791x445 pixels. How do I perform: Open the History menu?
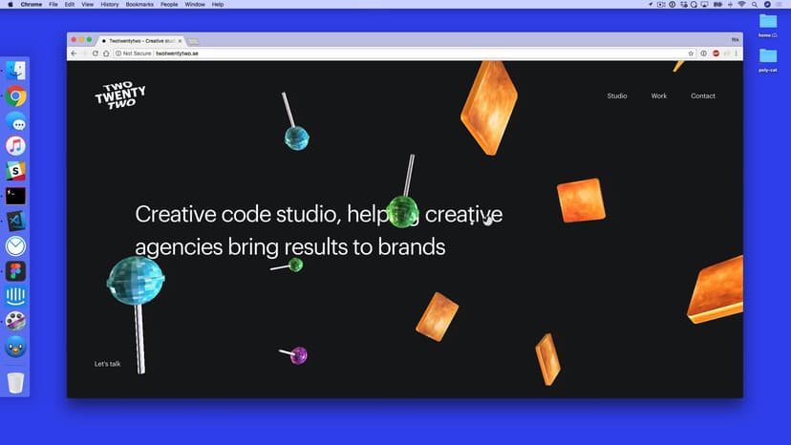pos(110,5)
